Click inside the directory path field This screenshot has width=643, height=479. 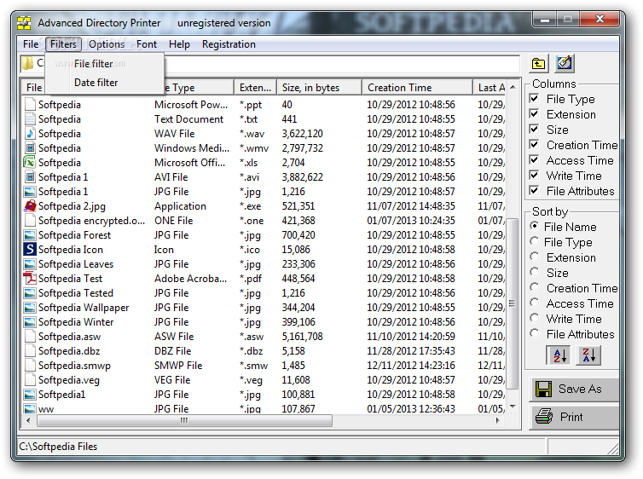coord(270,64)
